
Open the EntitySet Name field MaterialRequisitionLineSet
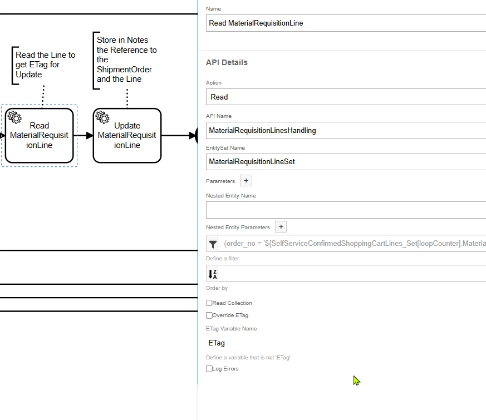(x=346, y=162)
